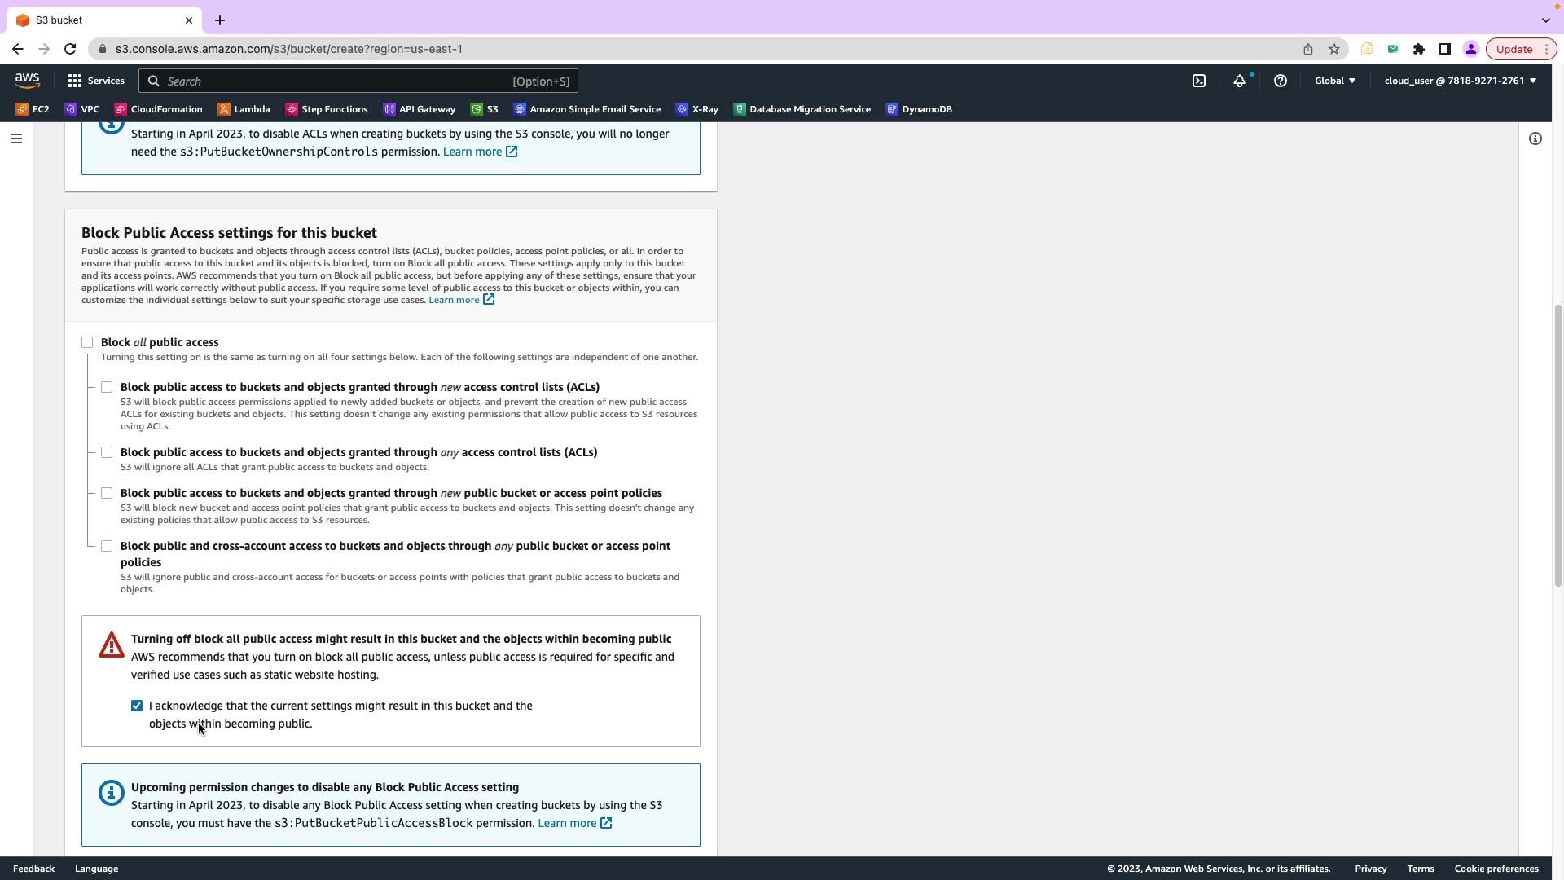This screenshot has width=1564, height=880.
Task: Toggle the left hamburger navigation panel
Action: 15,139
